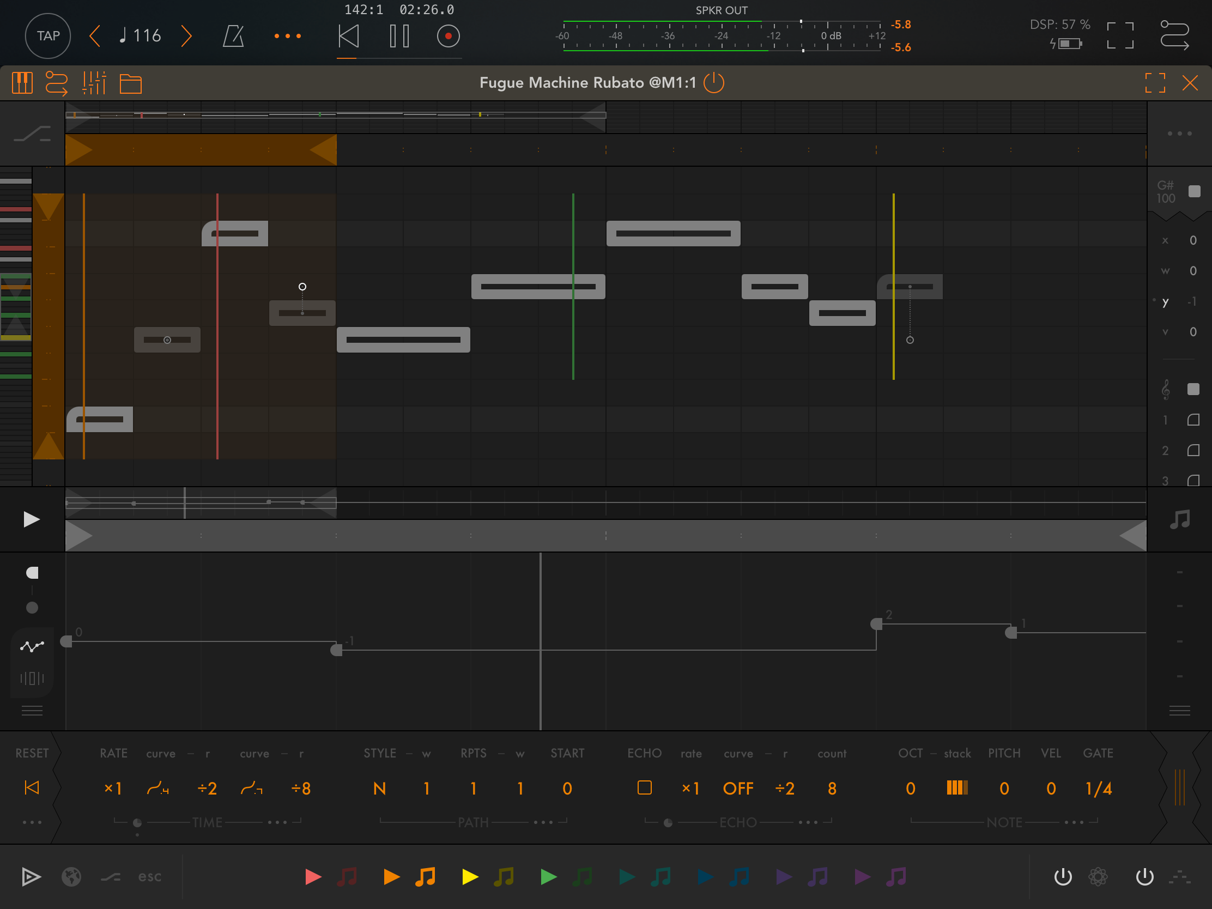Click the TAP tempo button
This screenshot has width=1212, height=909.
48,36
